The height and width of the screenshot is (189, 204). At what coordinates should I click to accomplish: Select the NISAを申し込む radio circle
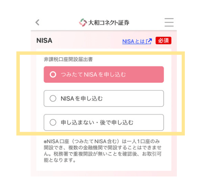(53, 98)
